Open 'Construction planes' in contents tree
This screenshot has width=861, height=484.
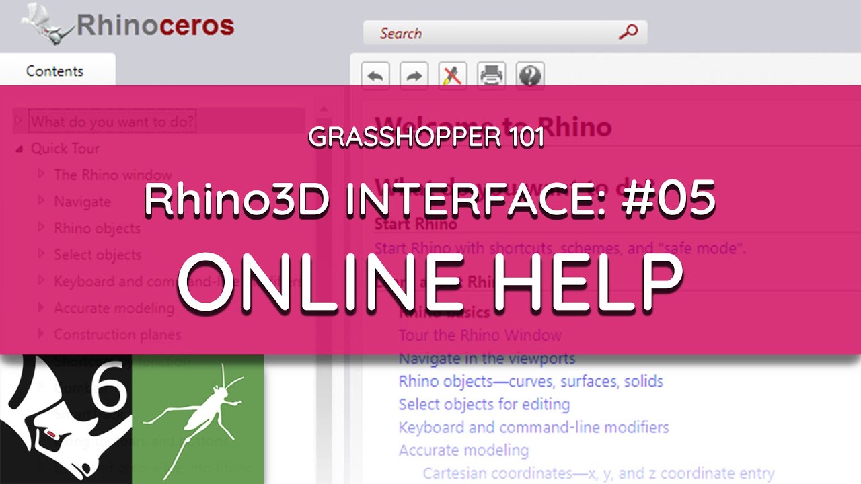[x=117, y=334]
